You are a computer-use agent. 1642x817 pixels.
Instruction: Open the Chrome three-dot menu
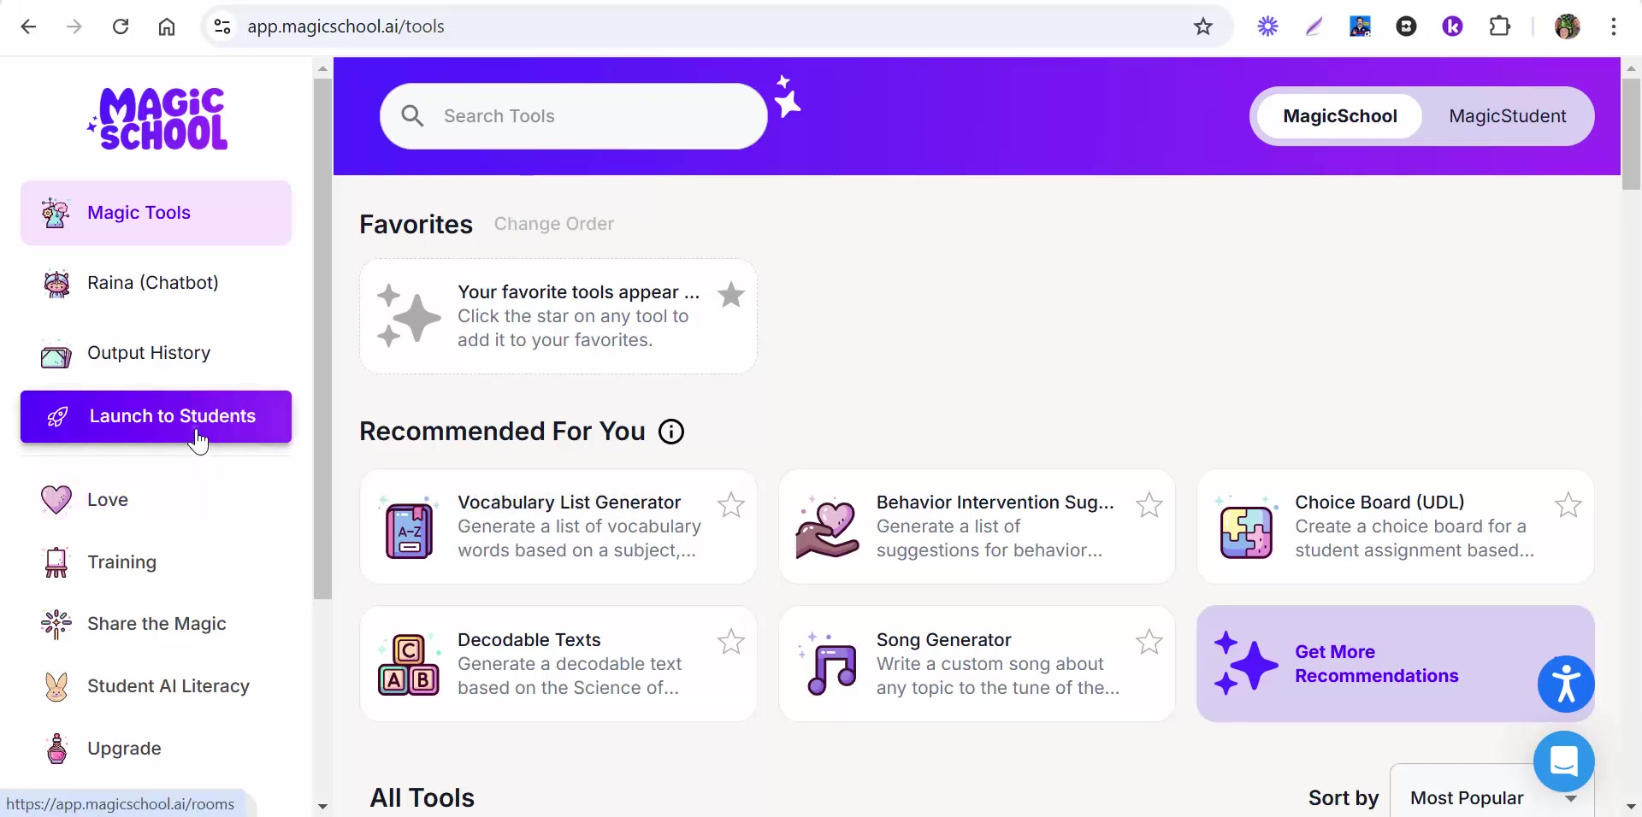tap(1614, 26)
